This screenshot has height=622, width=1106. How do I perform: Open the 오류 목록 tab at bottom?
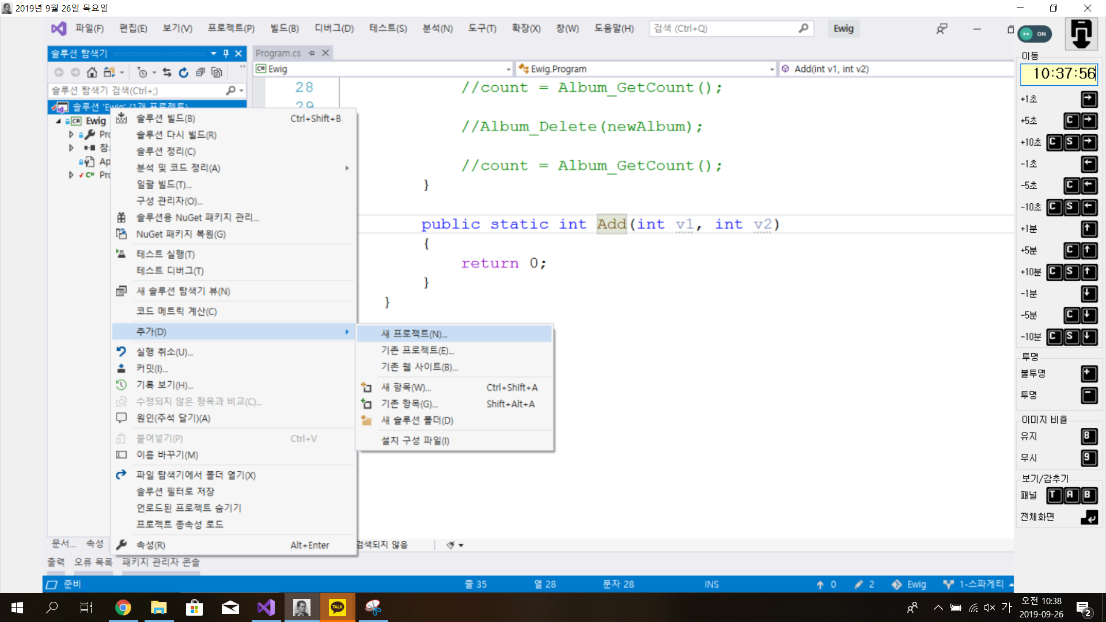click(x=93, y=562)
